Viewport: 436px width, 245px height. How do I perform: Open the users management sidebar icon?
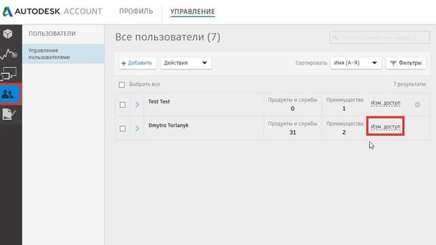coord(7,95)
